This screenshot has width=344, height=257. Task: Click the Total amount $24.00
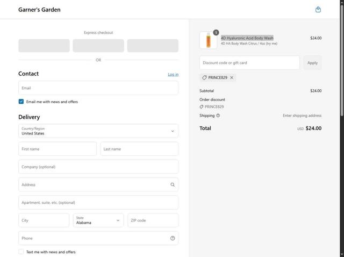pyautogui.click(x=313, y=128)
